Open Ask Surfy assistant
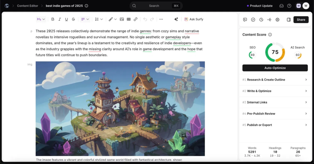 click(x=194, y=19)
